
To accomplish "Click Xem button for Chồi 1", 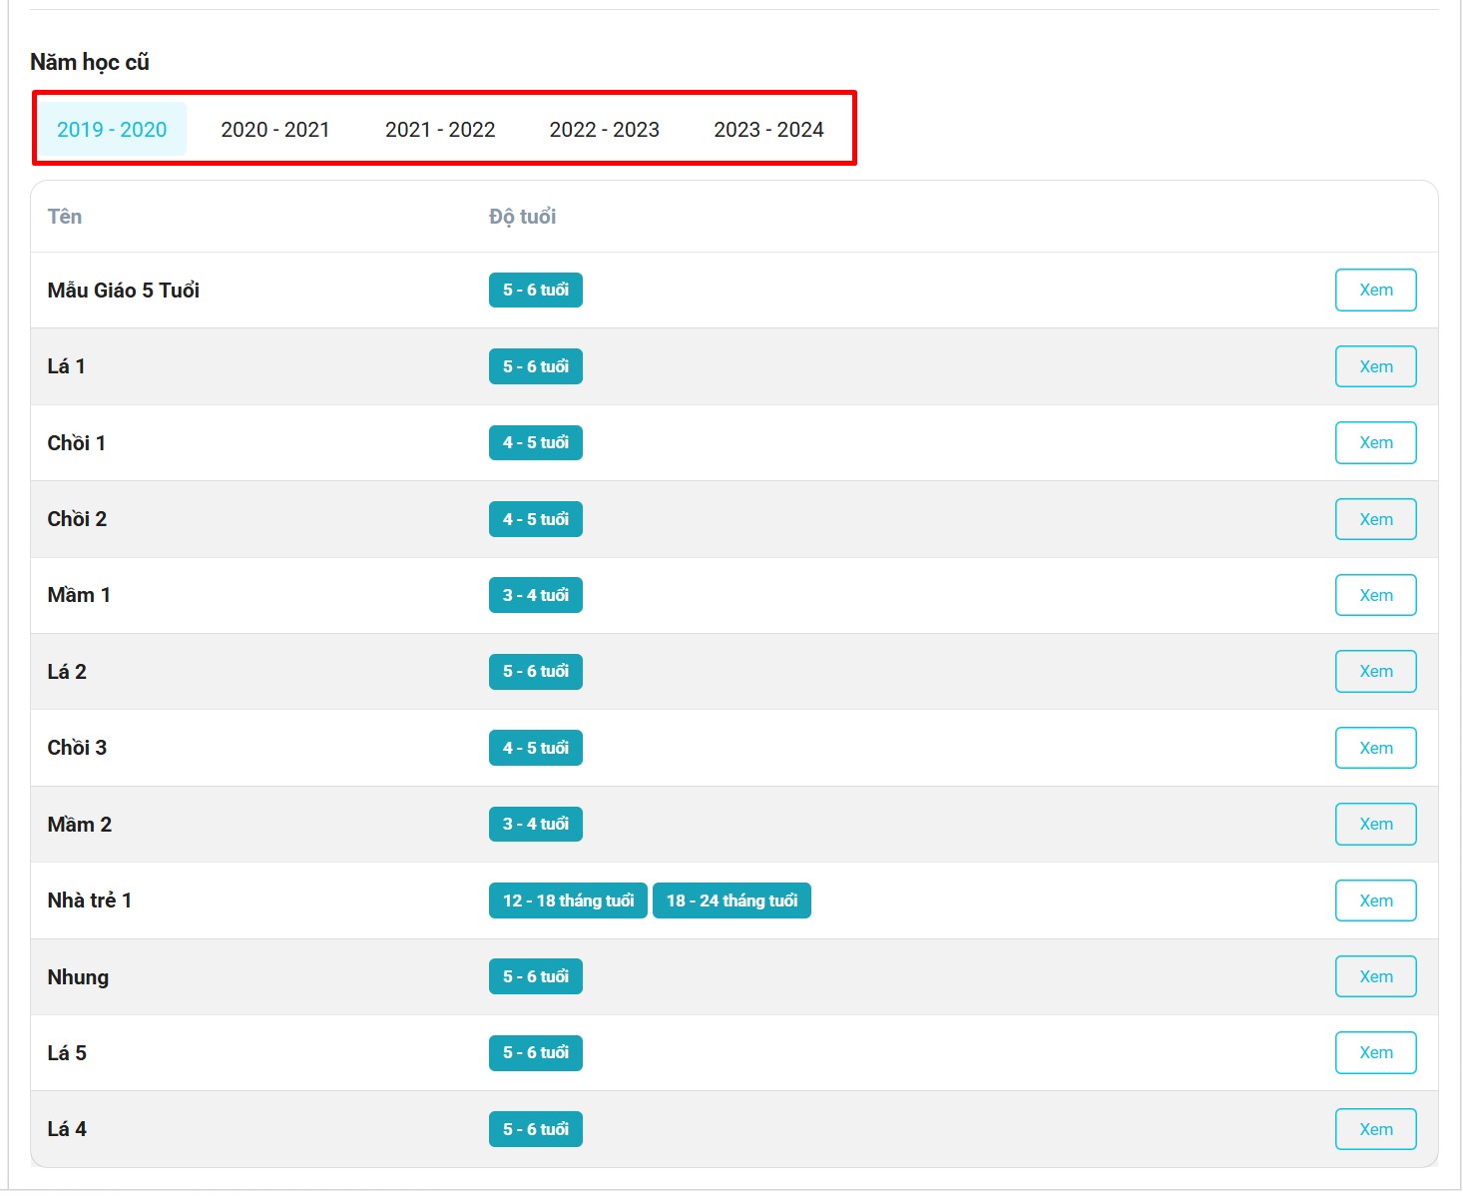I will click(x=1375, y=443).
